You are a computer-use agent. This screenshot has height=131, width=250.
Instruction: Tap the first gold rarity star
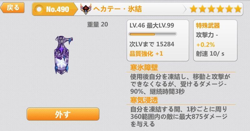coord(193,9)
